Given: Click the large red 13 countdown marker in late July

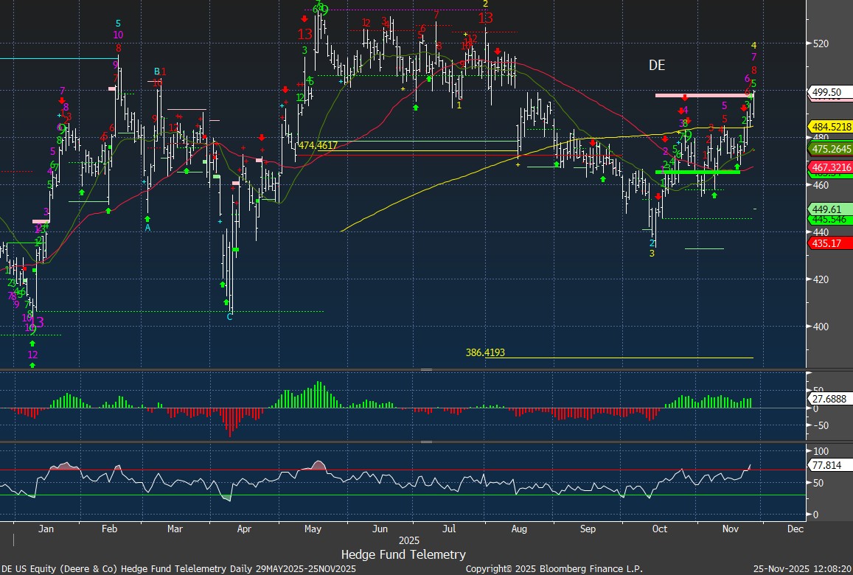Looking at the screenshot, I should tap(485, 18).
